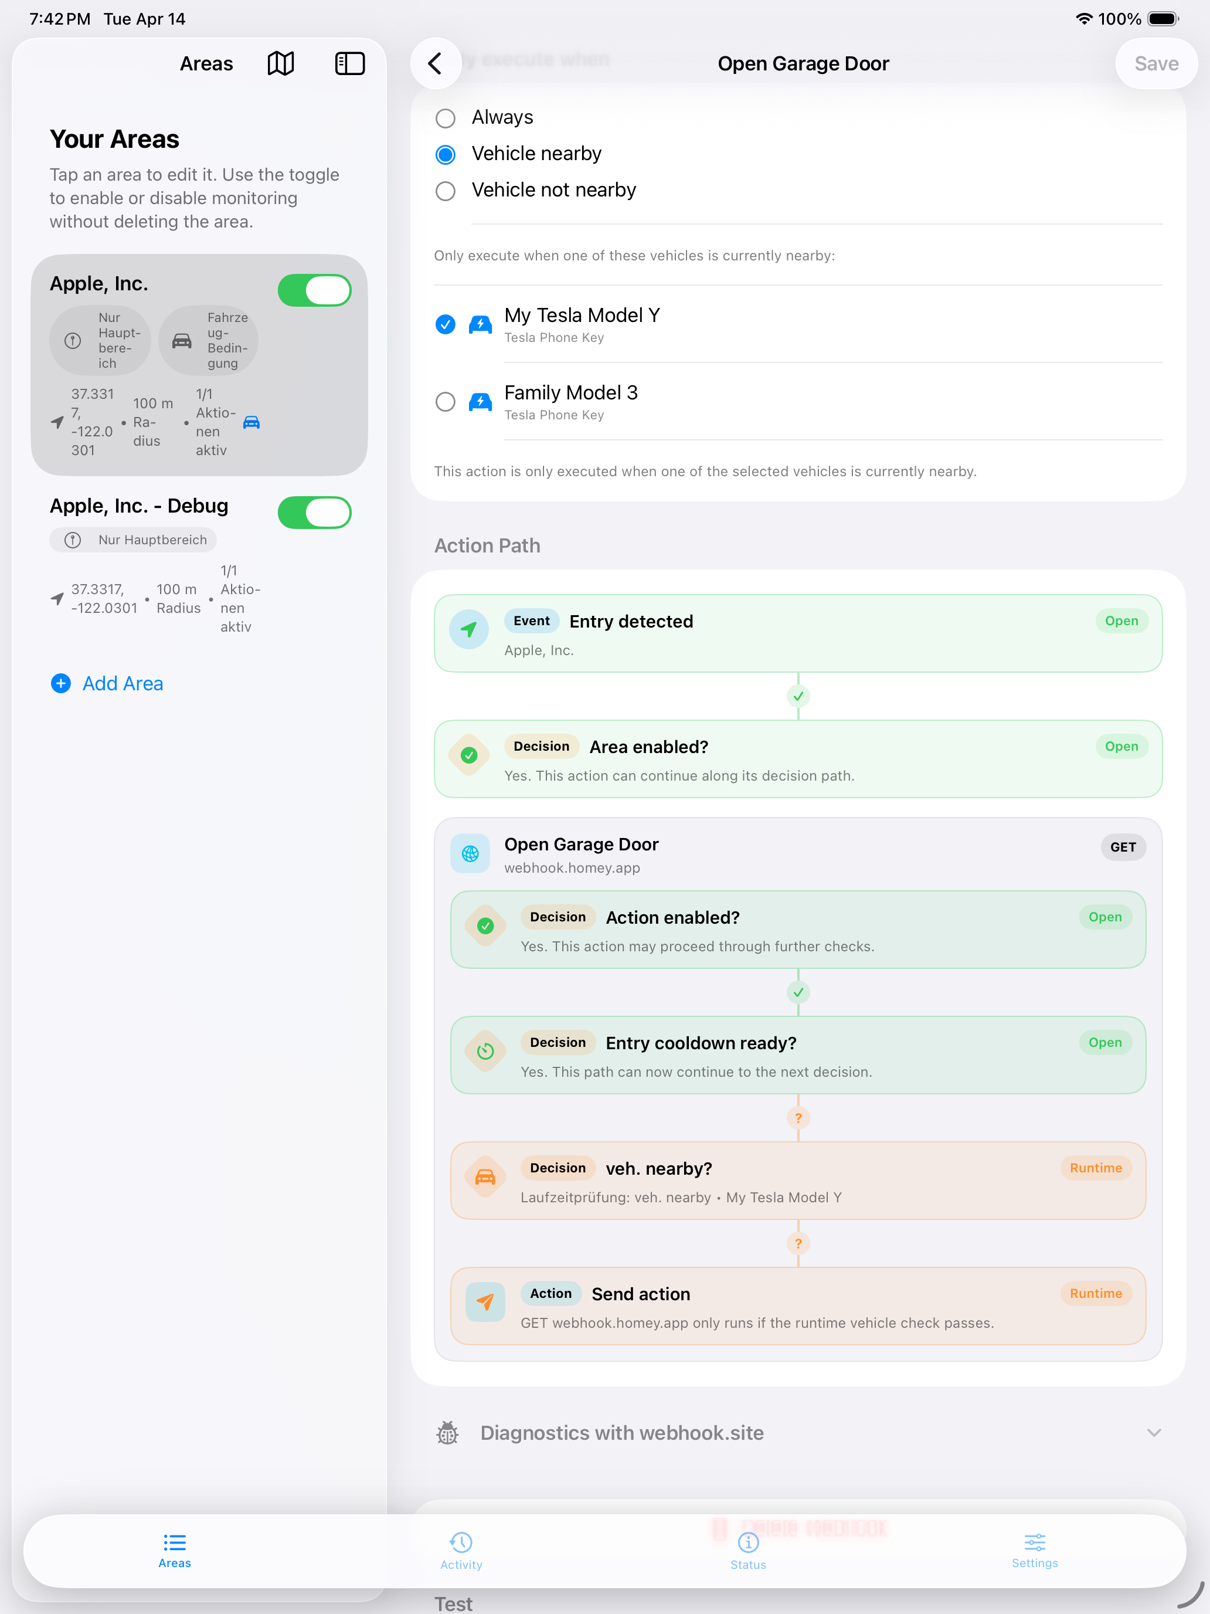Screen dimensions: 1210x1614
Task: Click the veh. nearby orange car icon
Action: [486, 1177]
